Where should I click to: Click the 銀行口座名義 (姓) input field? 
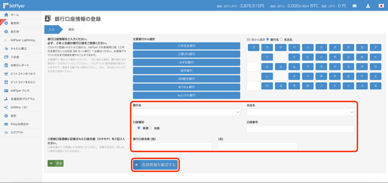[x=172, y=146]
